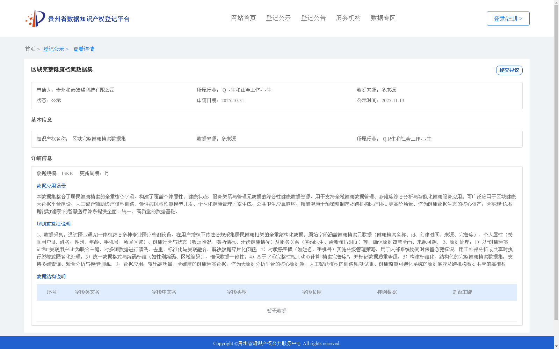
Task: Click 所属行业 value in top info box
Action: pyautogui.click(x=247, y=90)
